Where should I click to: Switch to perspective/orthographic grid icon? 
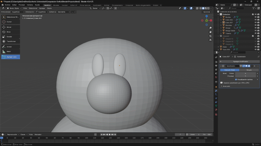(x=210, y=40)
